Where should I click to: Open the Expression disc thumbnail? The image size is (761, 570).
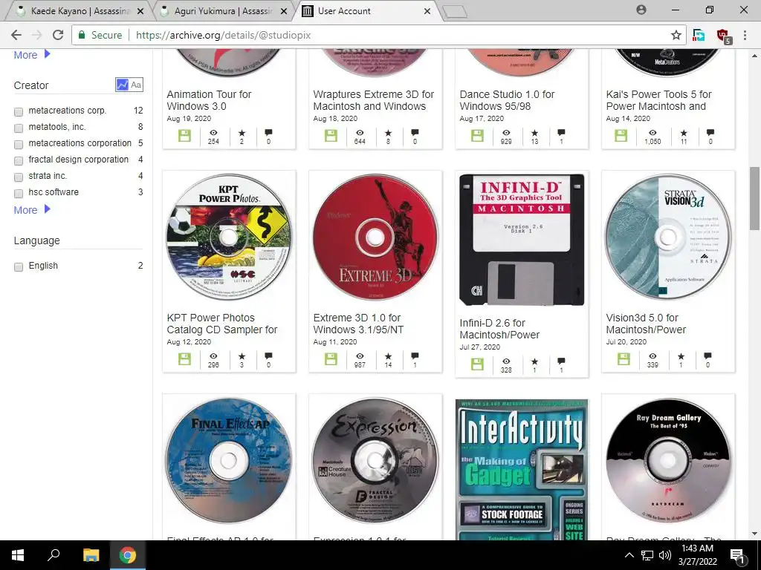click(x=375, y=460)
